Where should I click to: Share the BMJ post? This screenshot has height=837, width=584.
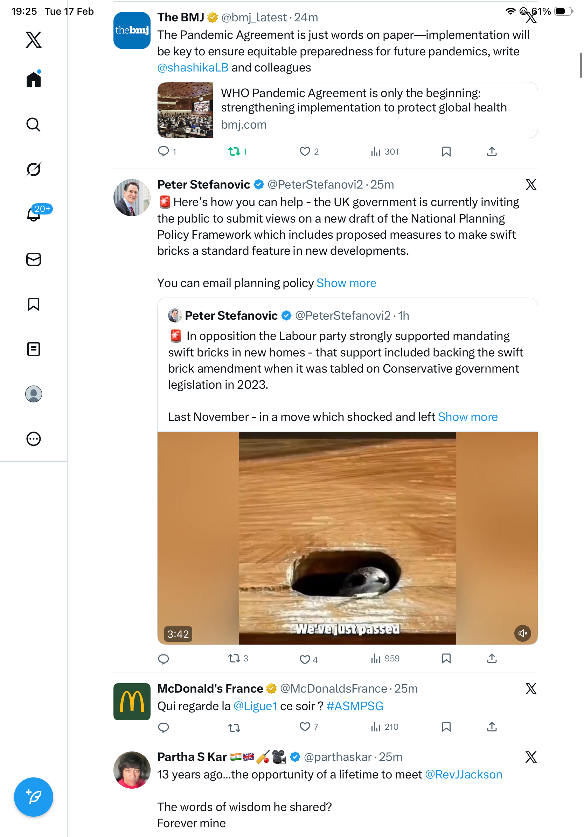[492, 152]
